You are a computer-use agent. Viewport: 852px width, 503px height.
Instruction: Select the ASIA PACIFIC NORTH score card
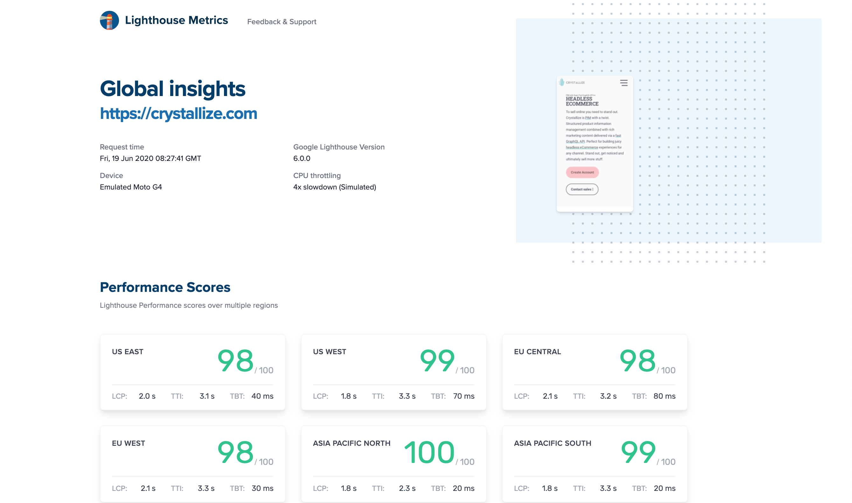pyautogui.click(x=394, y=464)
